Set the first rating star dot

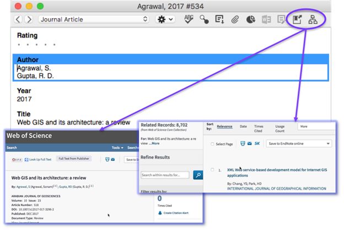pos(19,45)
